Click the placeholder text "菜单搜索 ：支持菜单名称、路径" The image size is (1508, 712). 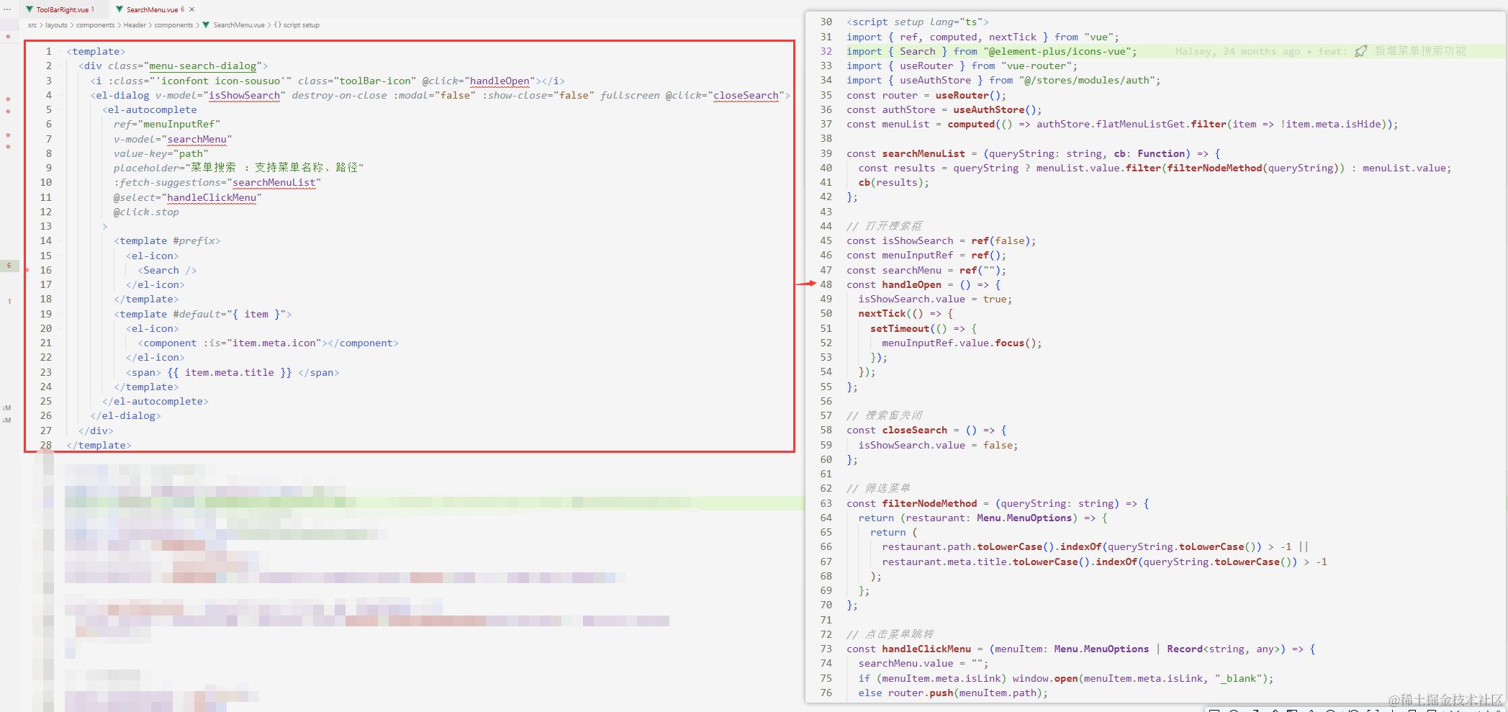pos(274,168)
